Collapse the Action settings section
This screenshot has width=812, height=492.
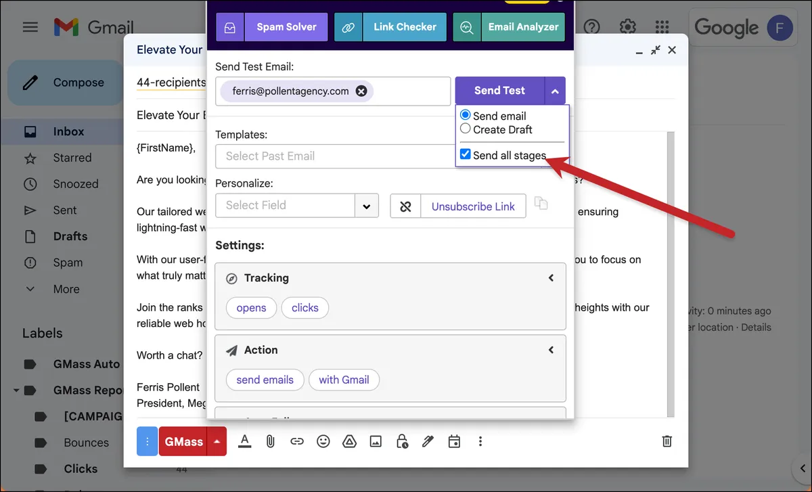[x=551, y=350]
